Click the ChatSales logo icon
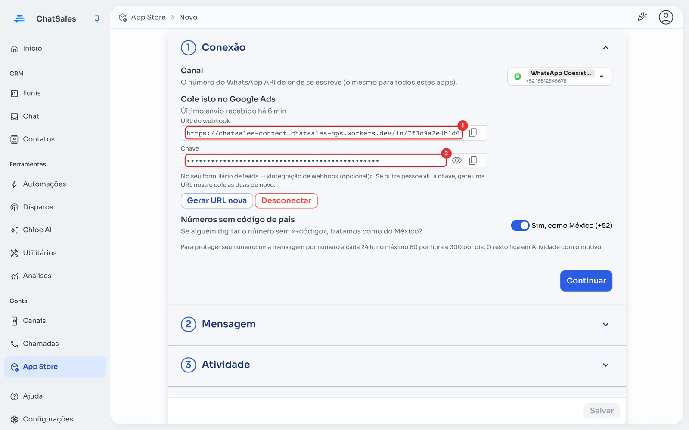This screenshot has width=689, height=430. pyautogui.click(x=19, y=19)
